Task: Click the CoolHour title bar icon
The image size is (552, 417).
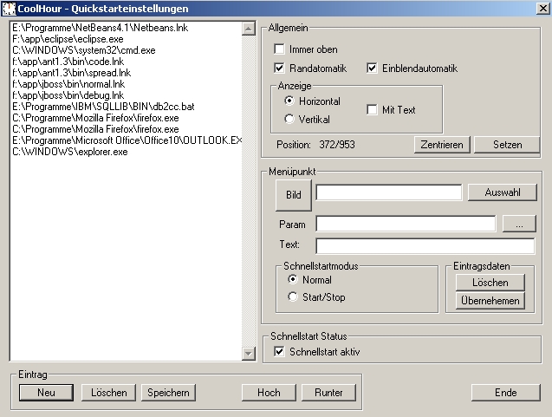Action: (9, 9)
